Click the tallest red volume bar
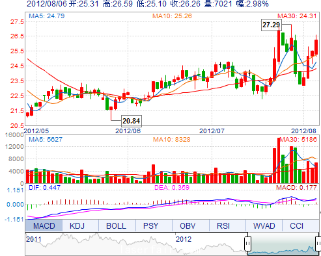The image size is (321, 256). click(x=279, y=160)
